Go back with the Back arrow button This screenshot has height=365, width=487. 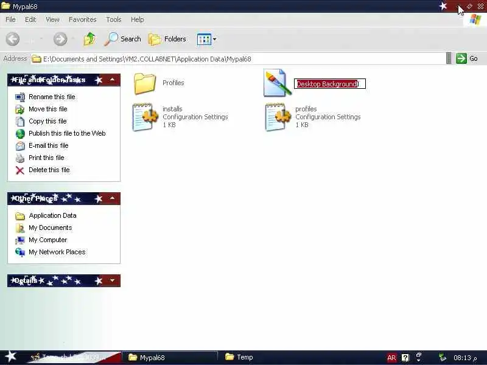13,39
